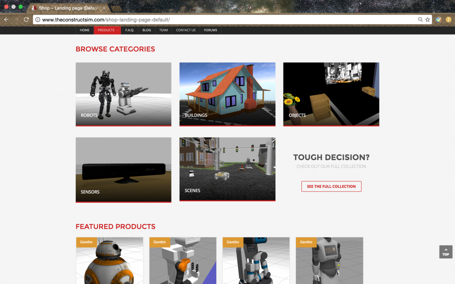Open the HOME menu item
This screenshot has height=284, width=455.
(x=85, y=30)
